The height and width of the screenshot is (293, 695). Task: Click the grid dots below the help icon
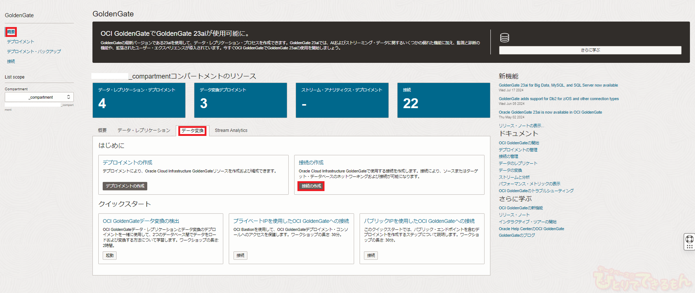689,247
